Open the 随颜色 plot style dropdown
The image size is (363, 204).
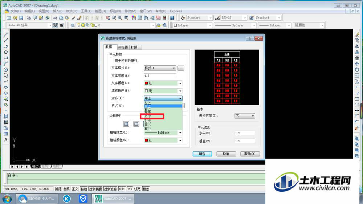[309, 25]
